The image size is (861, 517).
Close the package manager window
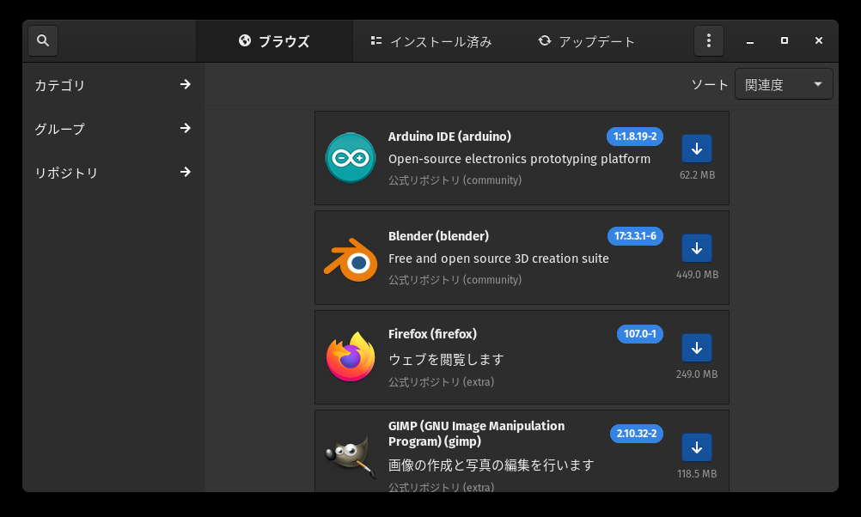point(819,40)
